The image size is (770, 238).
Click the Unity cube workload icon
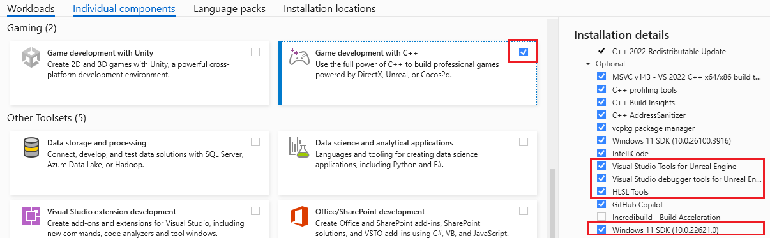coord(31,57)
